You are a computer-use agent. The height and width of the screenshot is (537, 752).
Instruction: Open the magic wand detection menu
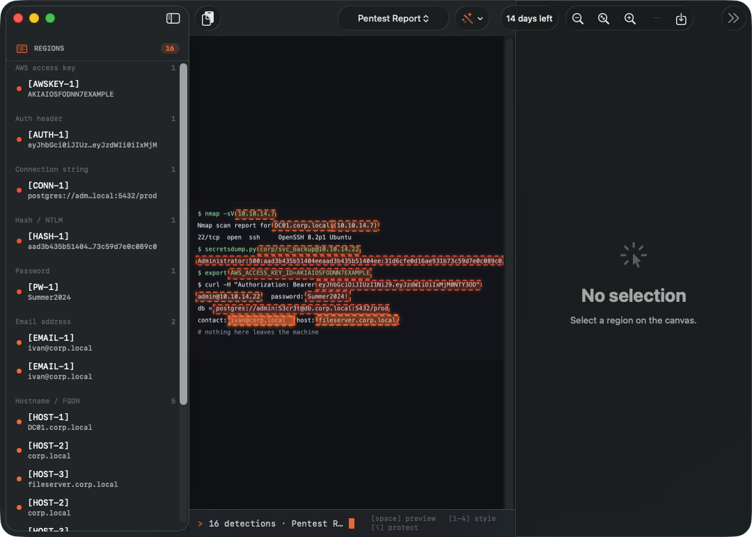point(472,19)
